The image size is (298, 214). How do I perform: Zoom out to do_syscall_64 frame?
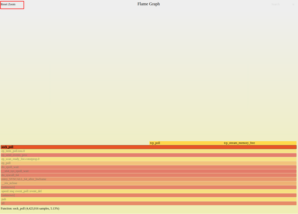pyautogui.click(x=148, y=175)
